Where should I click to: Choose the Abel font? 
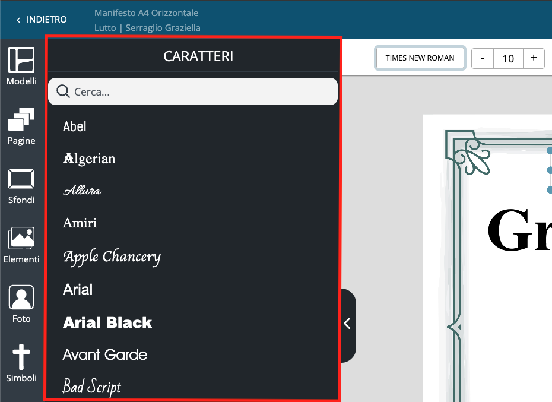(75, 126)
